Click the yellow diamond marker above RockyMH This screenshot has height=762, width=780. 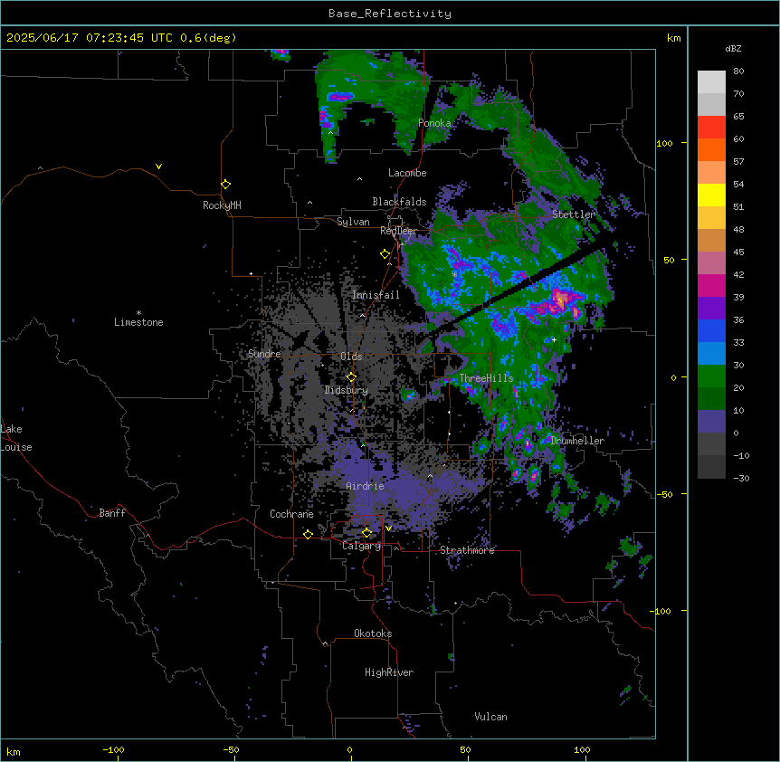(225, 185)
